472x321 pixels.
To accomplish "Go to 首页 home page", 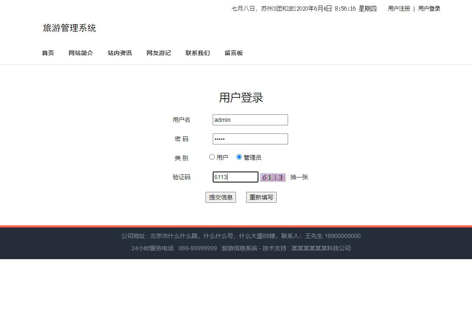I will (47, 53).
